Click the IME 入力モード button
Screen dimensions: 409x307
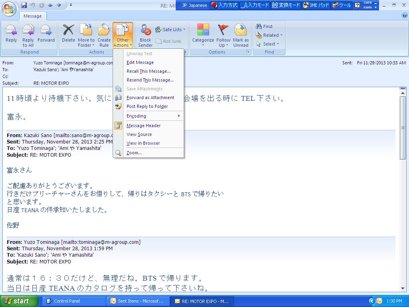pos(254,5)
